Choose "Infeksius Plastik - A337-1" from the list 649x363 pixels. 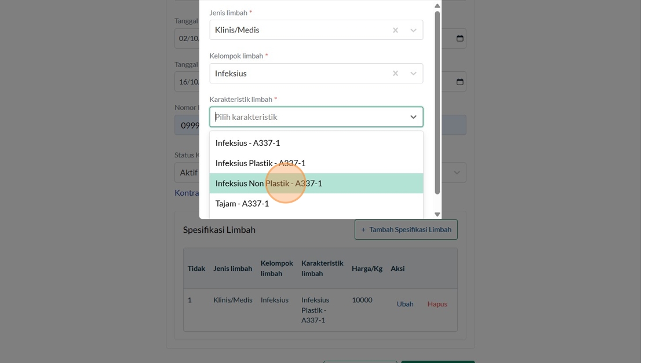(260, 163)
